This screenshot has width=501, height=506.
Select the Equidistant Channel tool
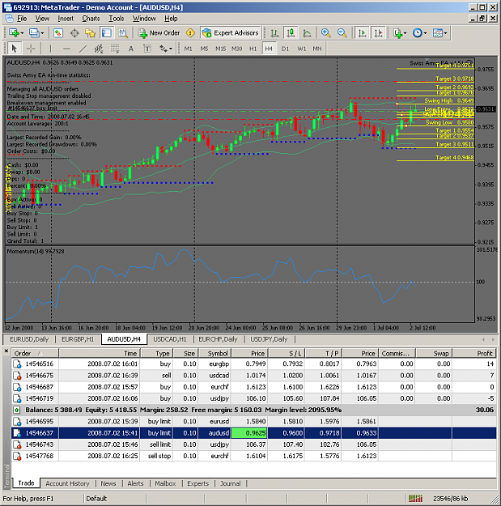coord(99,49)
